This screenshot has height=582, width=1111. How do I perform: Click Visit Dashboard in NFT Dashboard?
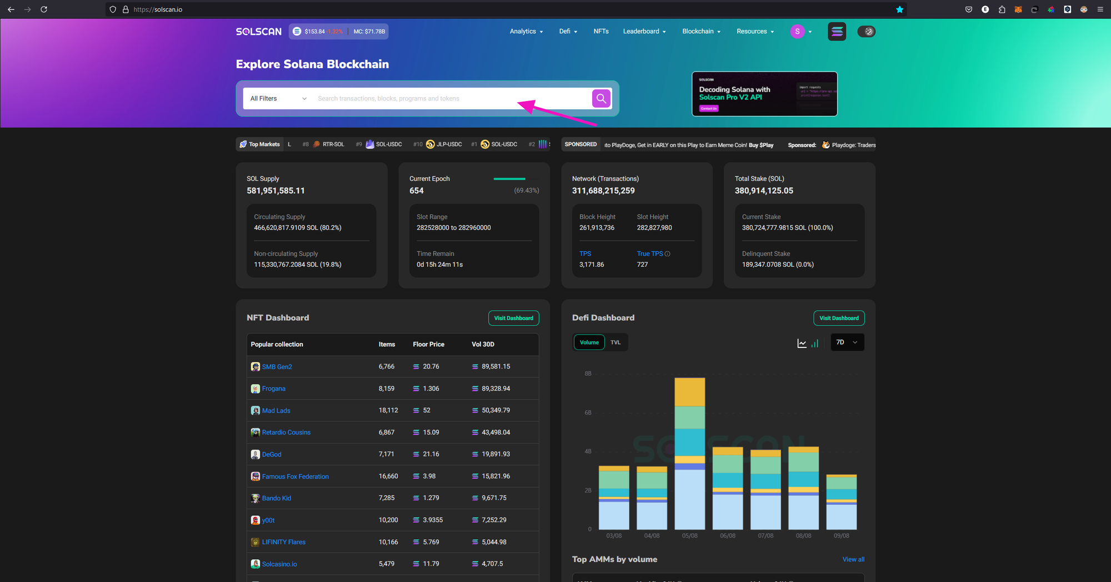coord(514,318)
